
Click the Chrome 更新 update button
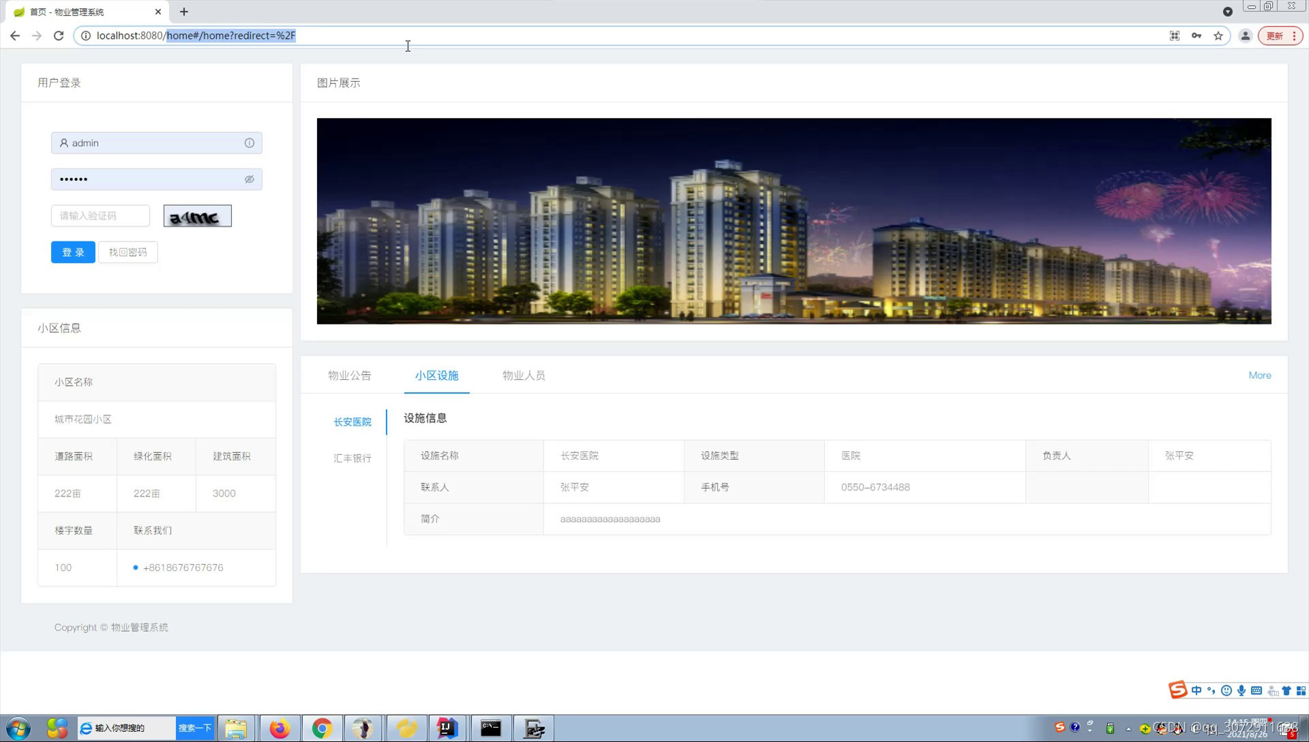[1280, 35]
